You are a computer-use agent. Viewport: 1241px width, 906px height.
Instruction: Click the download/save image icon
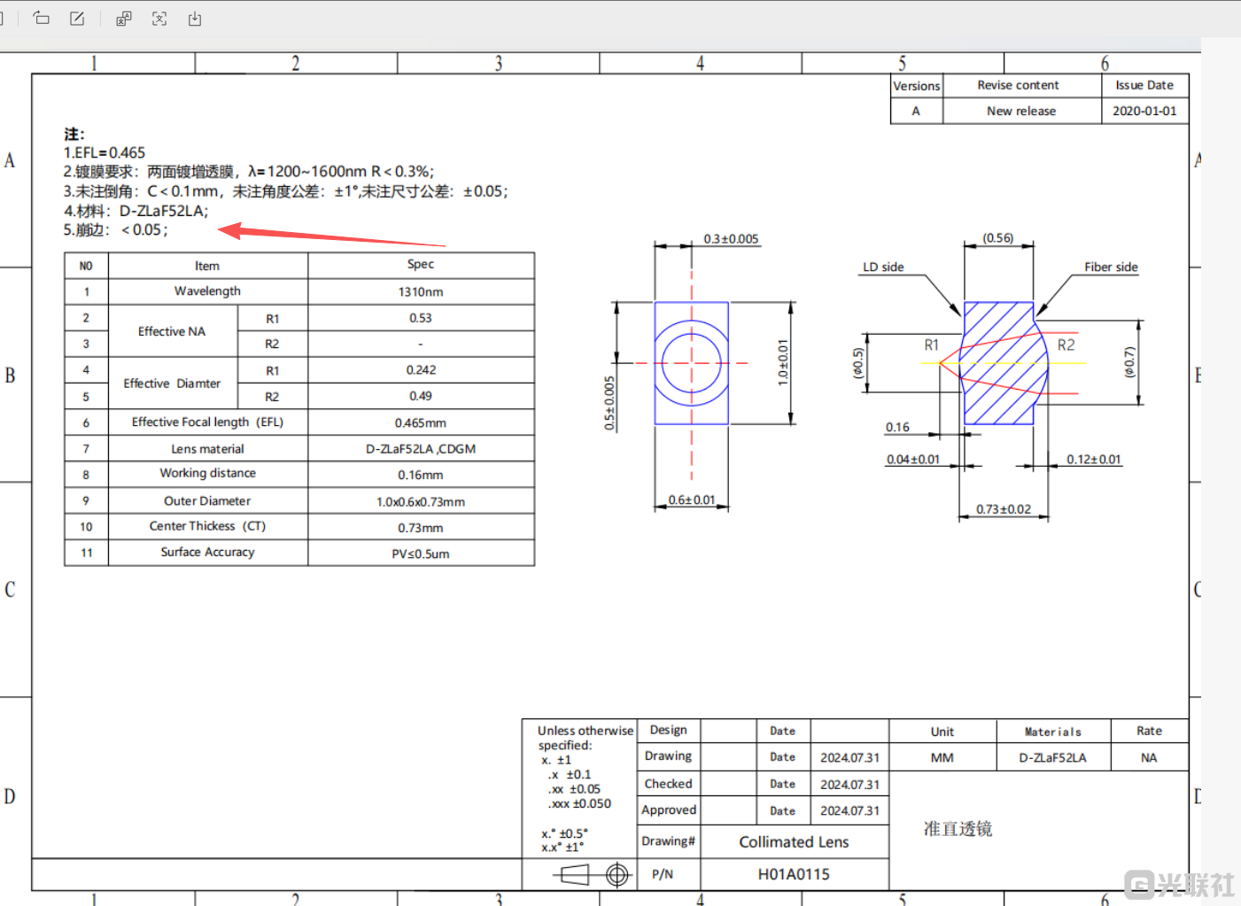click(195, 19)
